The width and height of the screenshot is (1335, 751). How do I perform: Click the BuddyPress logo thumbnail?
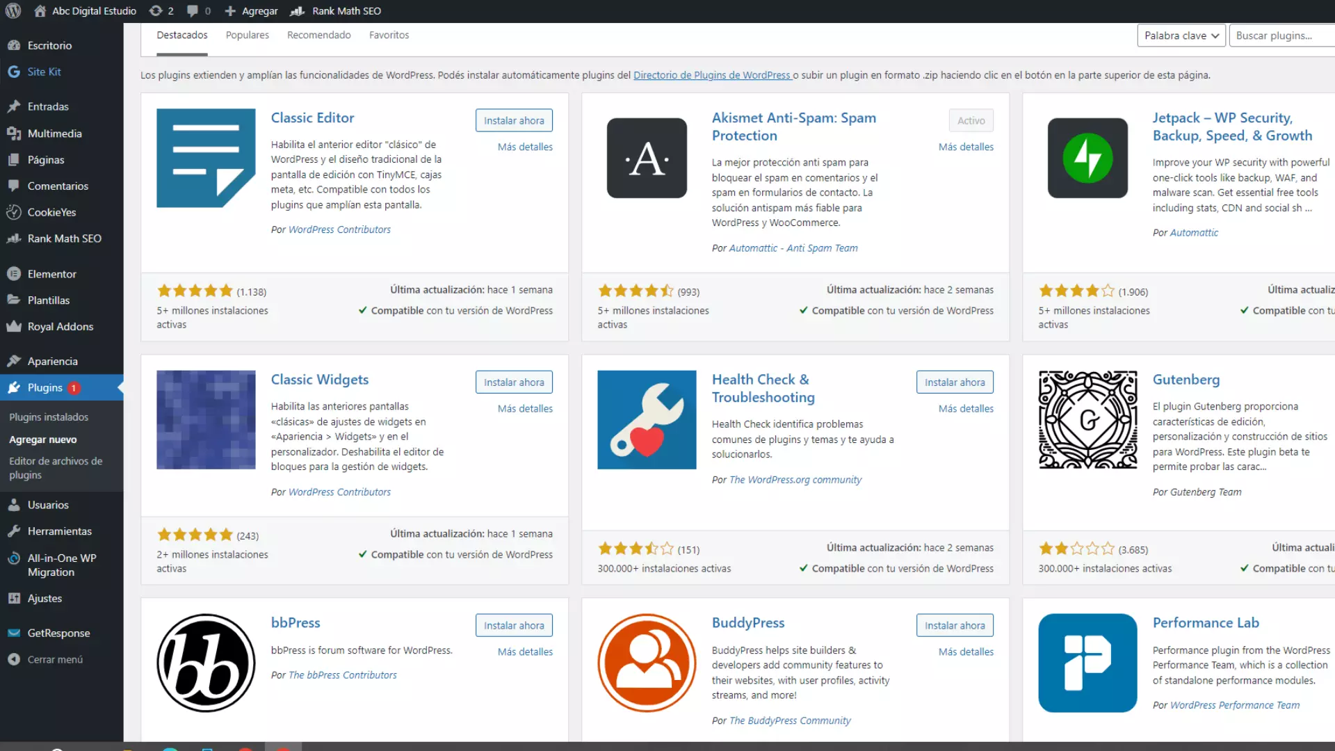(647, 663)
